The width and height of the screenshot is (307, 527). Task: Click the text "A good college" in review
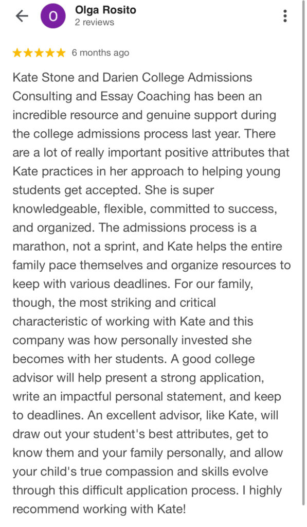(213, 359)
